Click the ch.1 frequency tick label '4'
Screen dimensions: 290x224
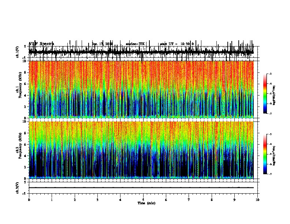(25, 96)
